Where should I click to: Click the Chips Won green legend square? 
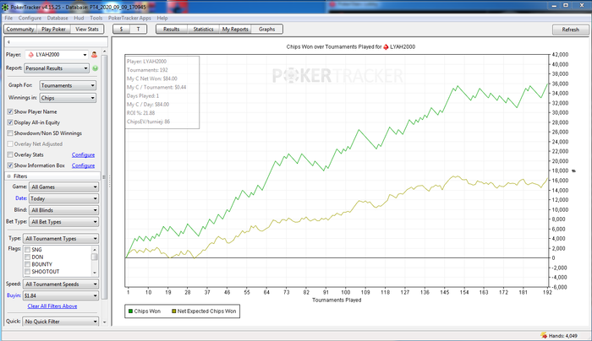130,311
